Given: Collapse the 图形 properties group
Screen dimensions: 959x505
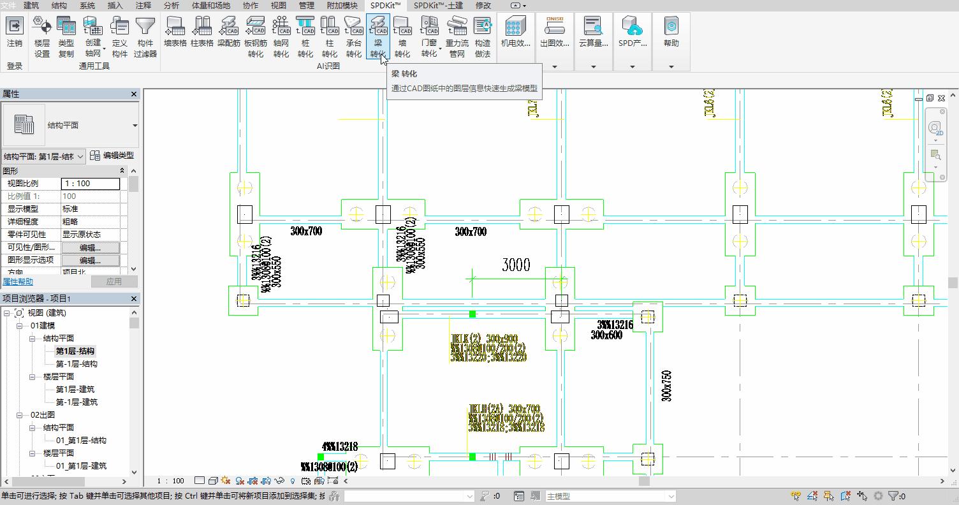Looking at the screenshot, I should [122, 171].
